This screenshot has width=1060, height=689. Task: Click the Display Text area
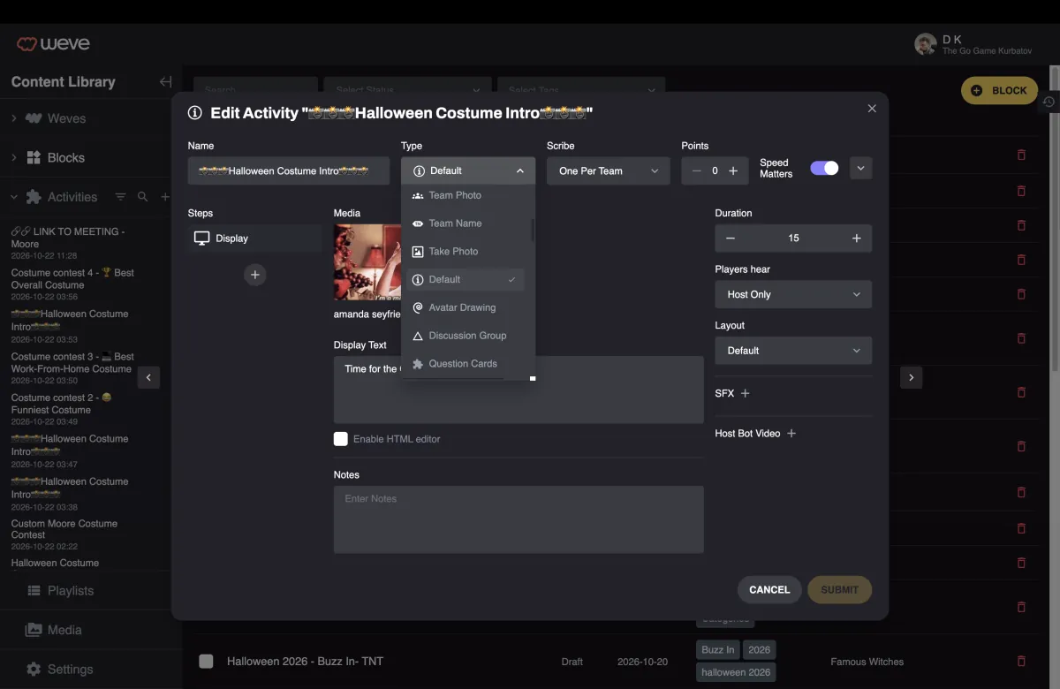pos(519,390)
